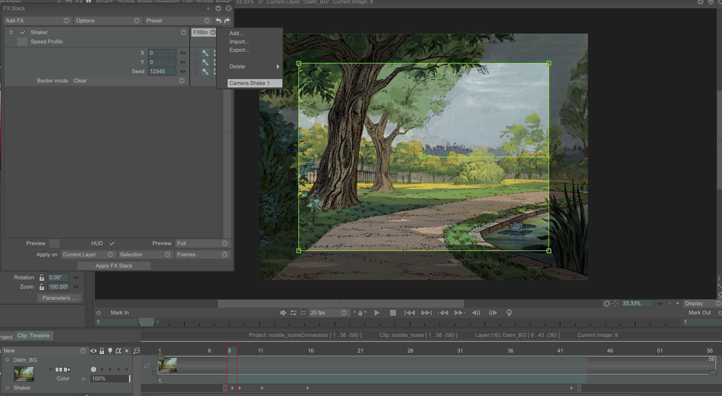Viewport: 722px width, 396px height.
Task: Select the Camera Shake 1 preset
Action: coord(255,83)
